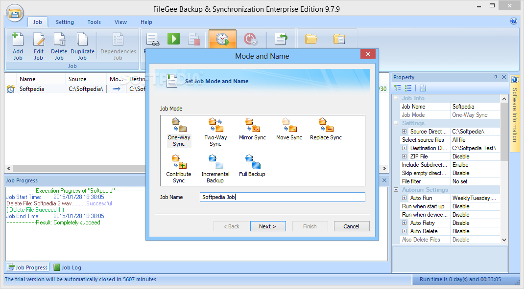524x289 pixels.
Task: Click the Stop job toolbar icon
Action: (x=194, y=39)
